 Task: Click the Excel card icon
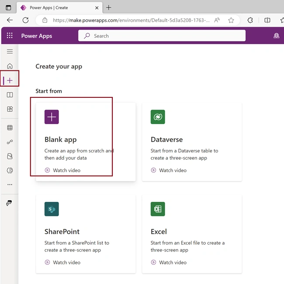158,209
